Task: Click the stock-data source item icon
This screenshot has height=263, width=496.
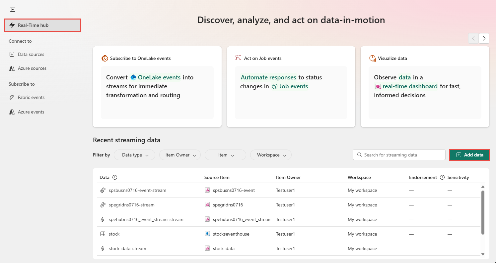Action: [x=207, y=248]
